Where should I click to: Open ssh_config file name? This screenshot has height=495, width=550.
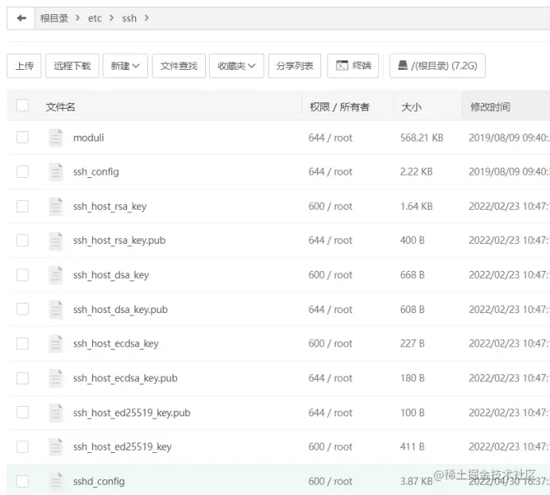tap(96, 172)
